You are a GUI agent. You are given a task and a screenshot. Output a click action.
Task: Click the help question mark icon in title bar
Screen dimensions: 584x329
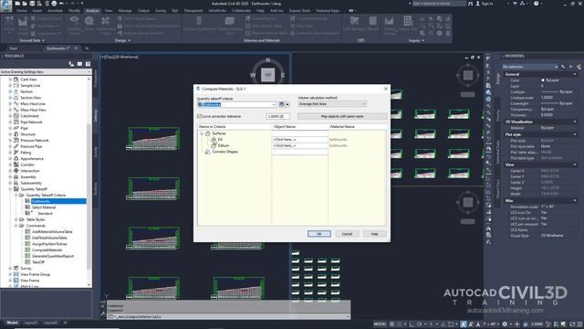(536, 4)
